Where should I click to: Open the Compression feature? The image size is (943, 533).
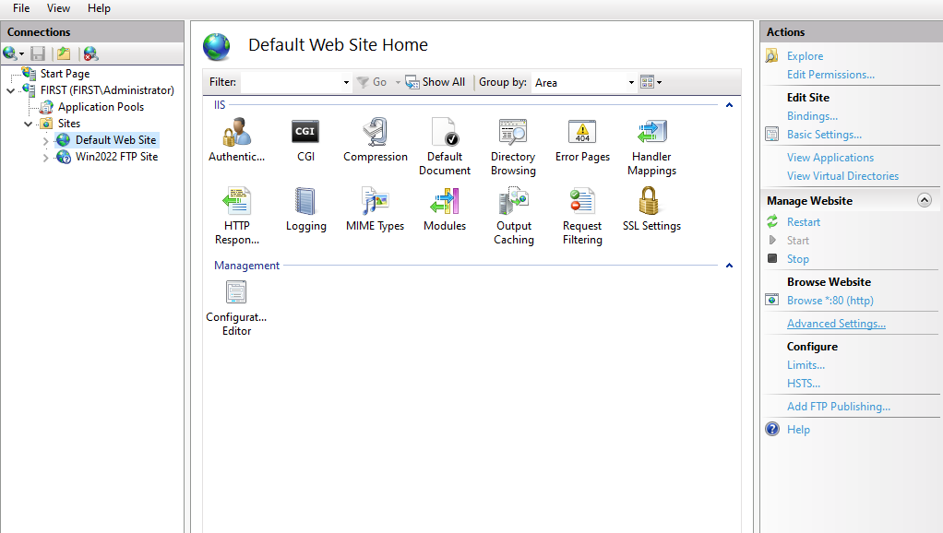tap(376, 140)
